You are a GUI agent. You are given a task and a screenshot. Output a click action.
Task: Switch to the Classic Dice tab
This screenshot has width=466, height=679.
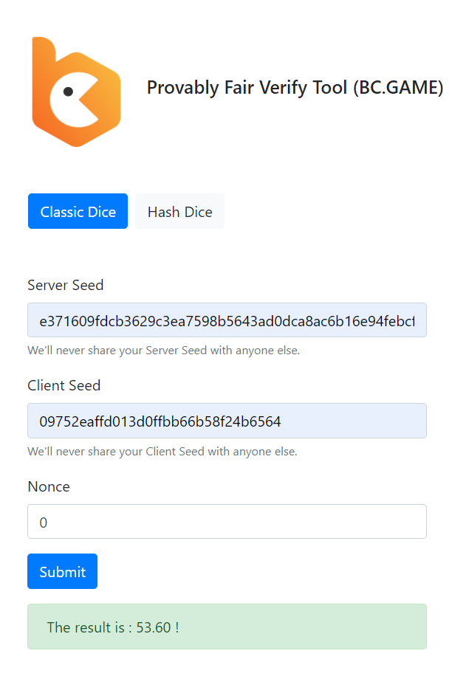click(x=78, y=212)
